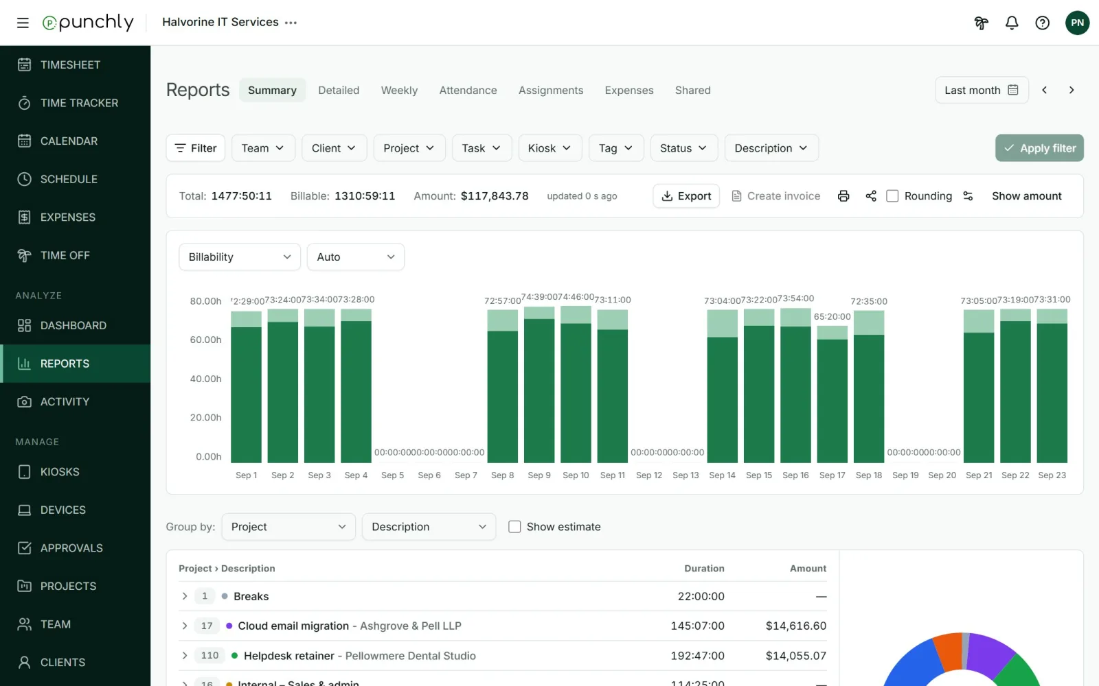Open the Status filter dropdown

684,148
